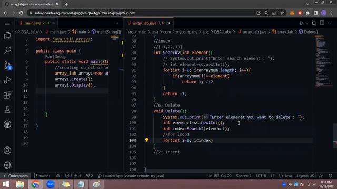The image size is (337, 189).
Task: Open the Extensions view
Action: coord(7,94)
